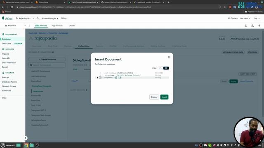Click the green Insert button

click(x=164, y=97)
